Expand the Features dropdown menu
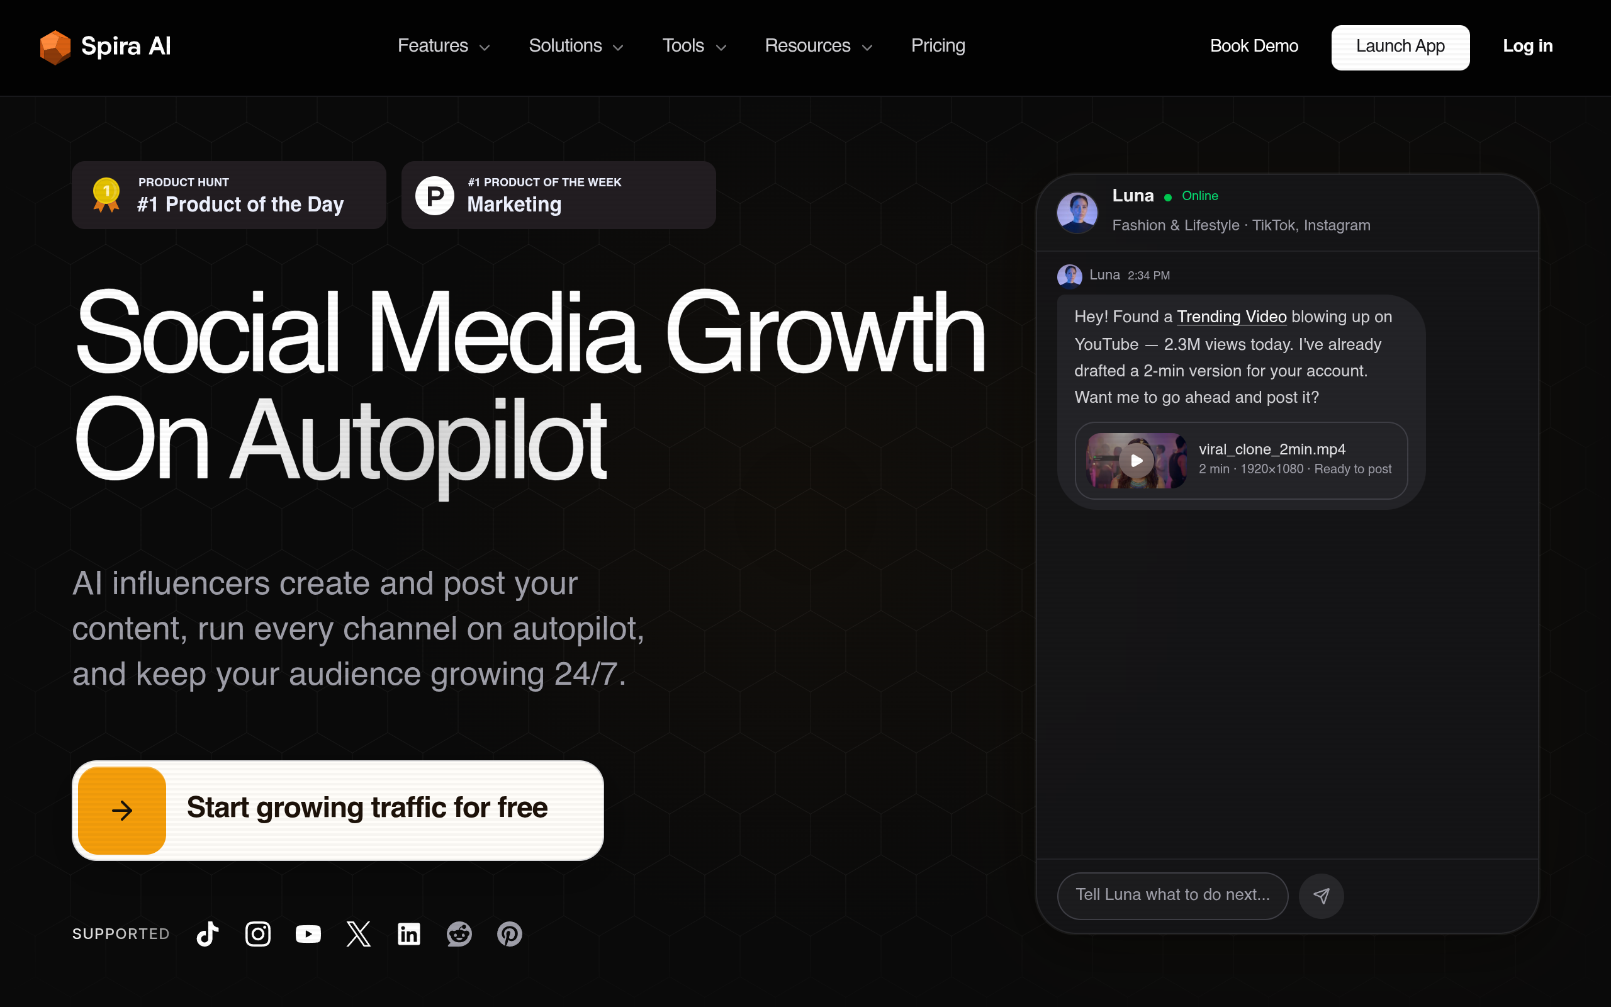 coord(444,46)
